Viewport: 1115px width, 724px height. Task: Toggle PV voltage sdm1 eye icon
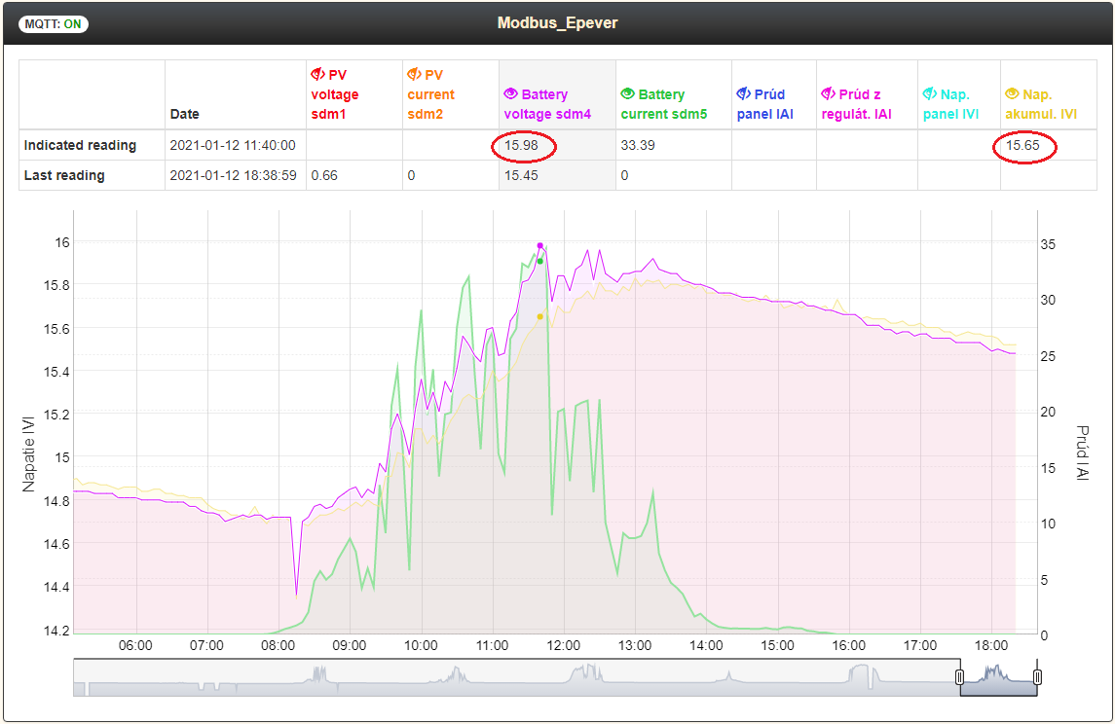(x=317, y=74)
